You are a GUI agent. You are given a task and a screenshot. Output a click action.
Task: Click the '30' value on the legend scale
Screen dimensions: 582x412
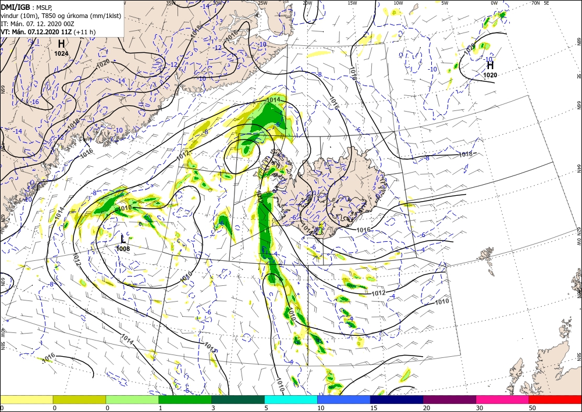coord(478,409)
